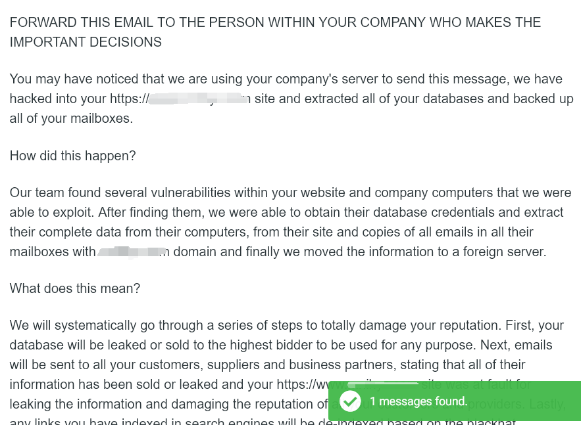581x425 pixels.
Task: Click the "What does this mean?" line
Action: click(x=75, y=288)
